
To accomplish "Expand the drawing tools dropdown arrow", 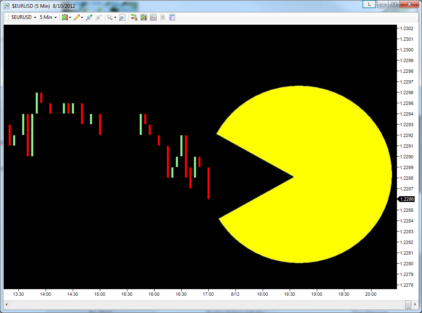I will 82,18.
